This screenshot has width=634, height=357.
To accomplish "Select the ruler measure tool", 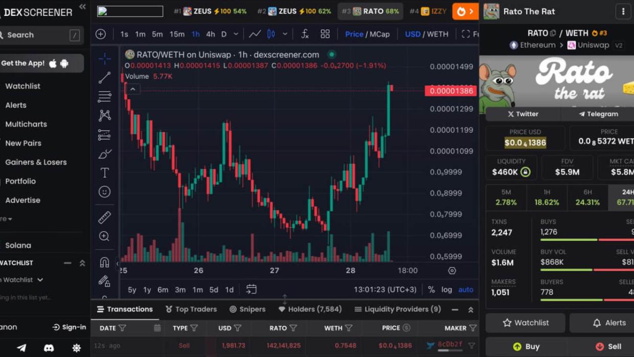I will coord(104,217).
